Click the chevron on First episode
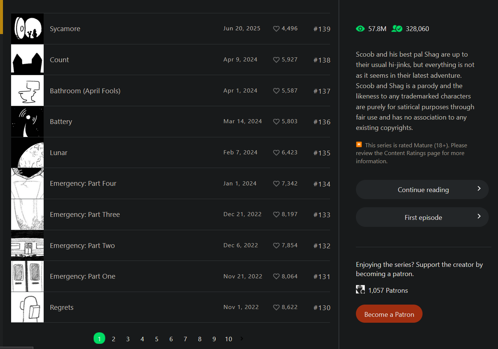The image size is (498, 349). [x=479, y=216]
